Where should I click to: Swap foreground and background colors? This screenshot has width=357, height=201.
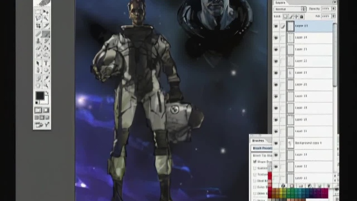[47, 93]
